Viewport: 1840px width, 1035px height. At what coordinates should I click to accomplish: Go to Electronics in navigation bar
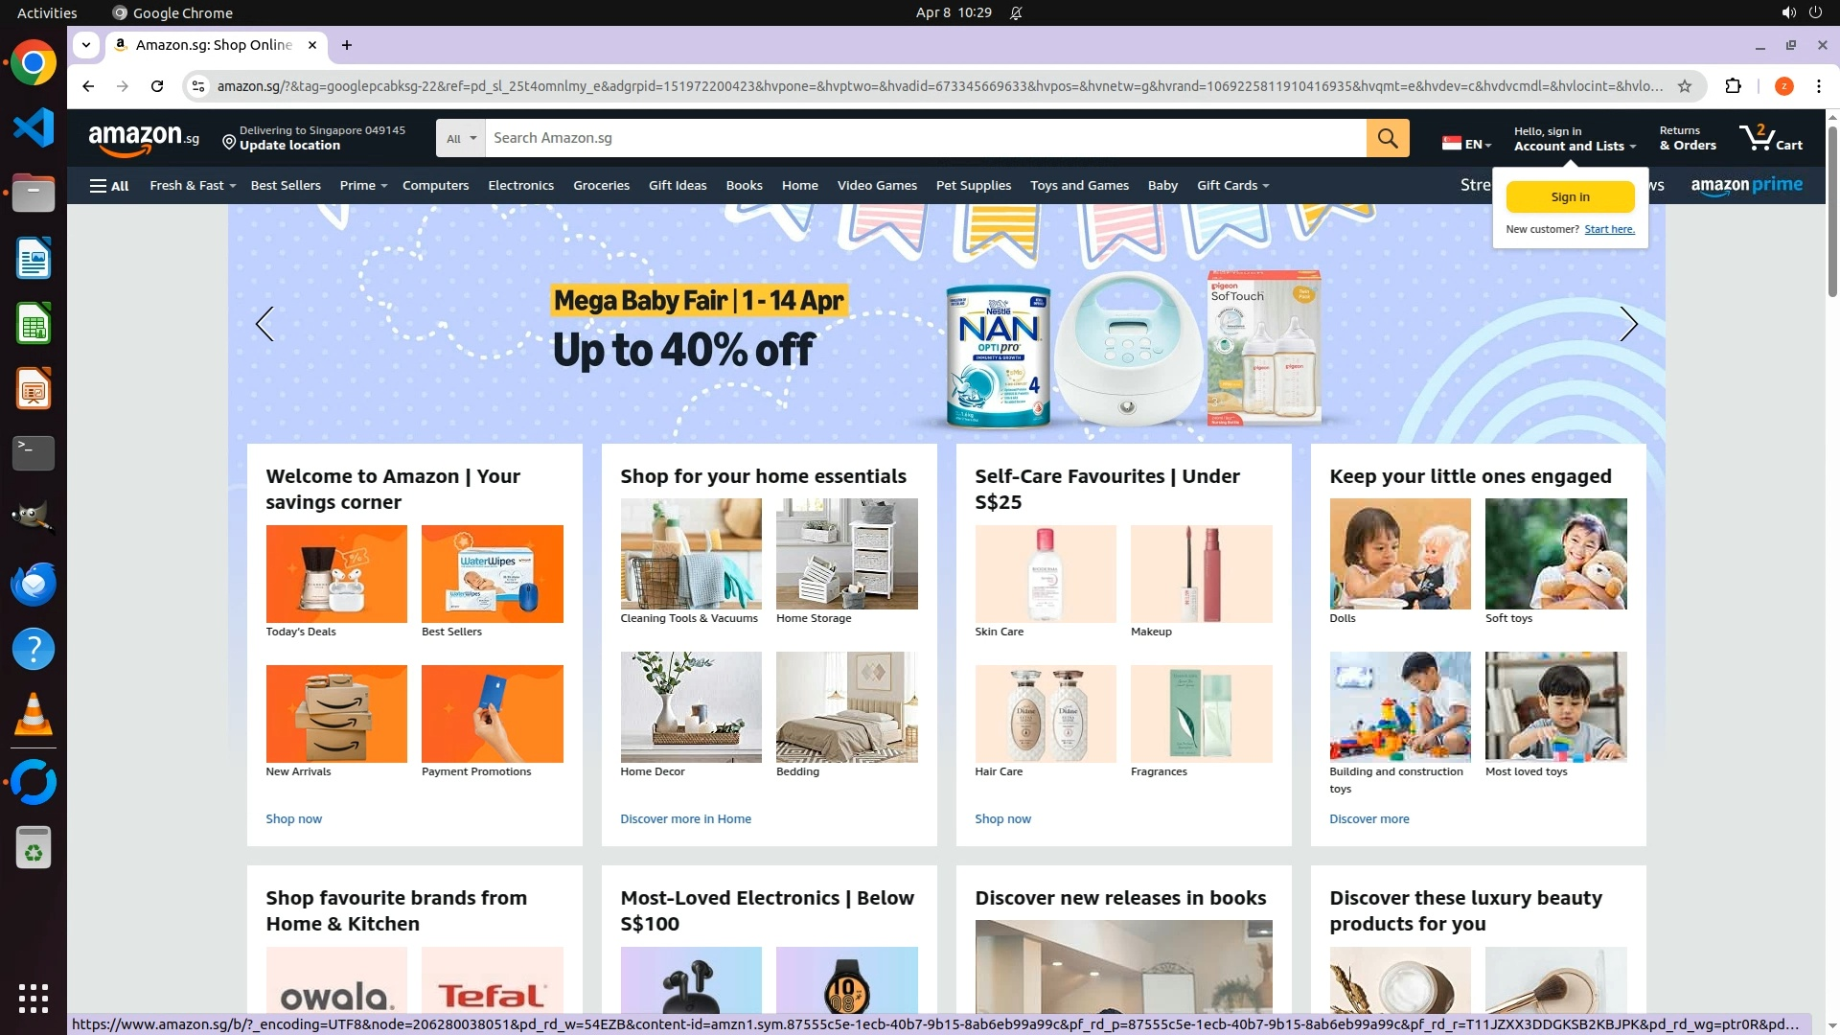pos(520,186)
